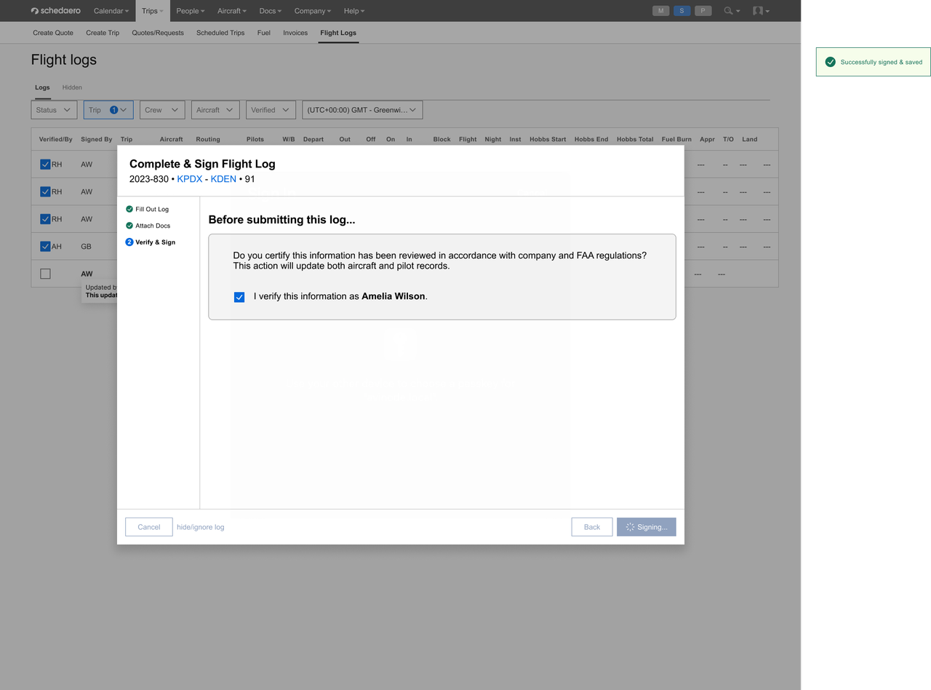931x690 pixels.
Task: Click the Routing column header
Action: coord(208,139)
